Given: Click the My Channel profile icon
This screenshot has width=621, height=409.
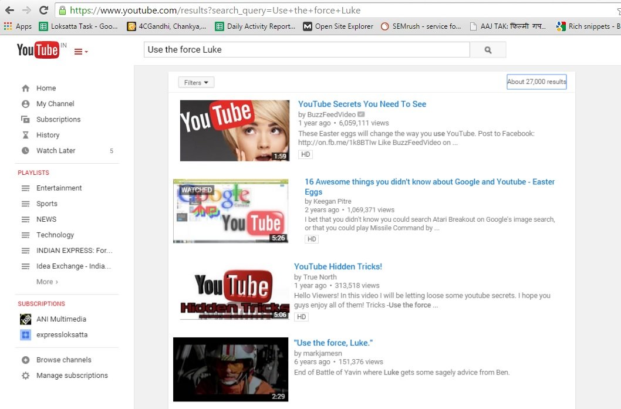Looking at the screenshot, I should (26, 104).
